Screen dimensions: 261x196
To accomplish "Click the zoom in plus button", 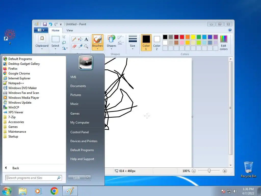I will pyautogui.click(x=225, y=171).
